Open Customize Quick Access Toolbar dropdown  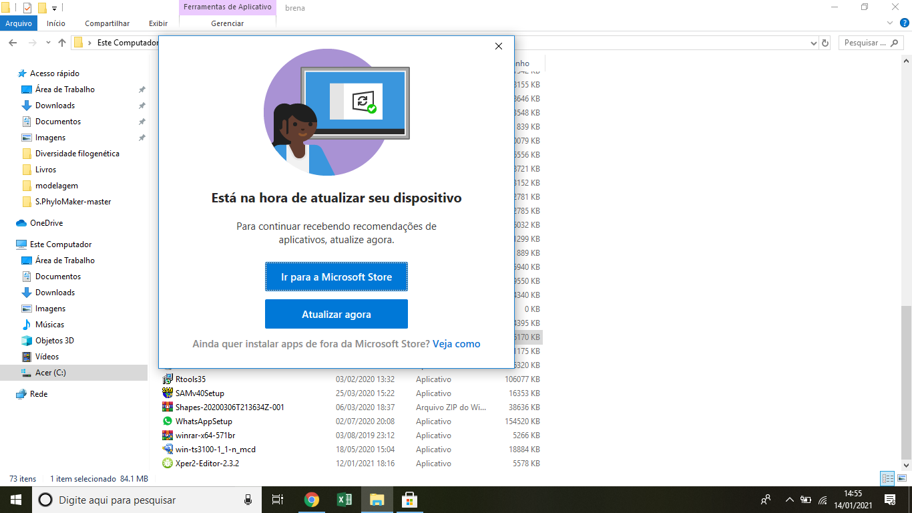coord(54,9)
